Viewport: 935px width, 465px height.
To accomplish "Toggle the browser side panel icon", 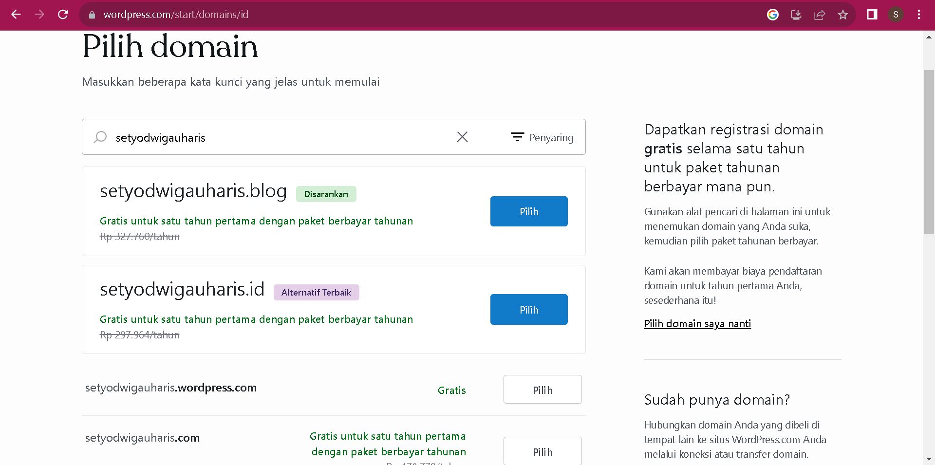I will 872,15.
